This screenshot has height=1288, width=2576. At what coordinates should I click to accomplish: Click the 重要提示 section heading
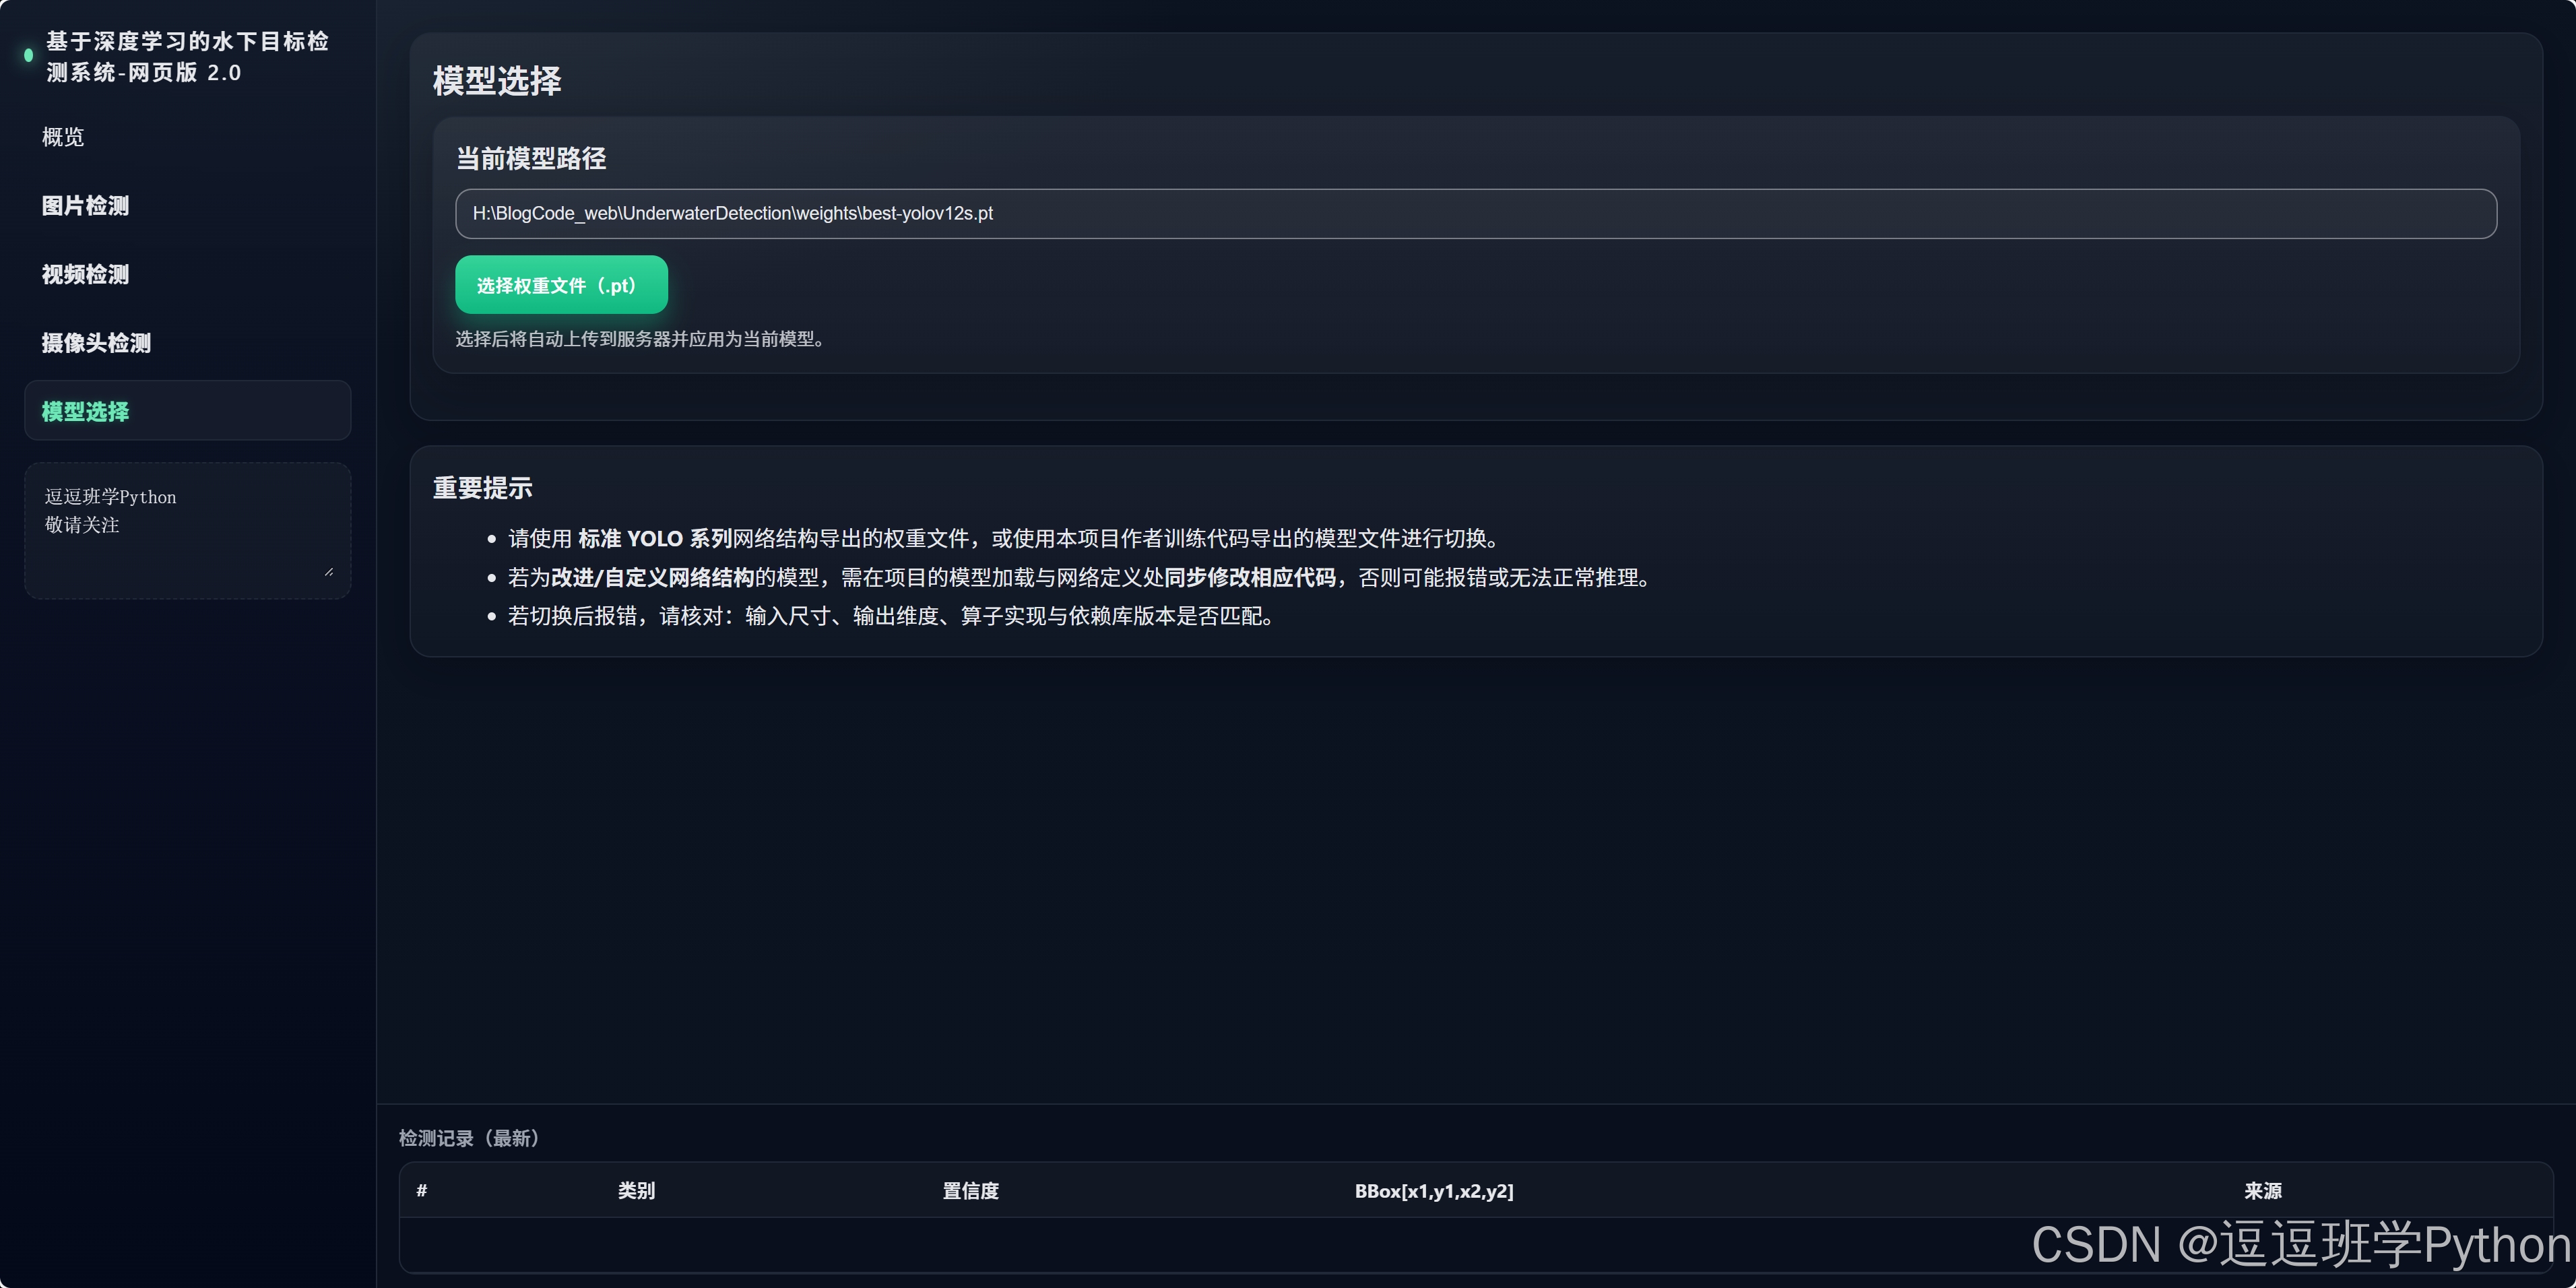(x=482, y=488)
